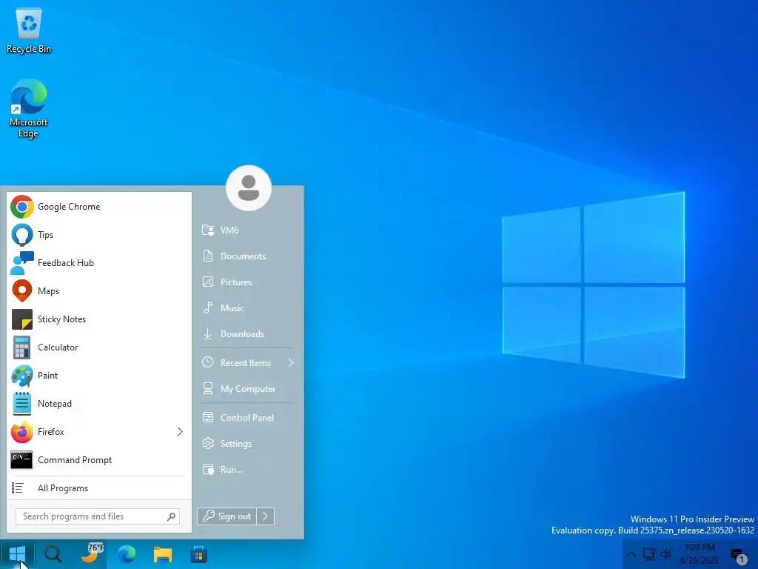Click the Sign out button

click(x=227, y=516)
